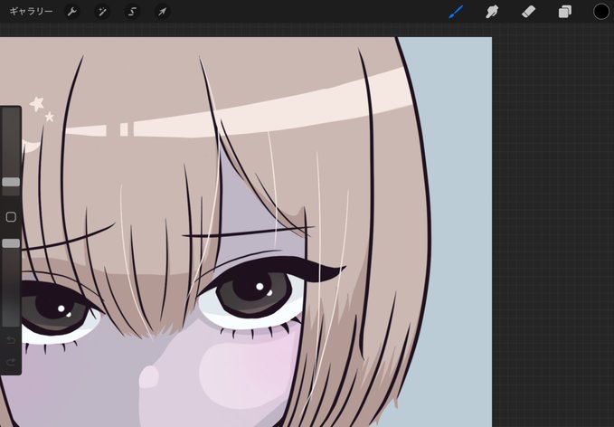Select the Eraser tool
The width and height of the screenshot is (614, 427).
(x=528, y=12)
